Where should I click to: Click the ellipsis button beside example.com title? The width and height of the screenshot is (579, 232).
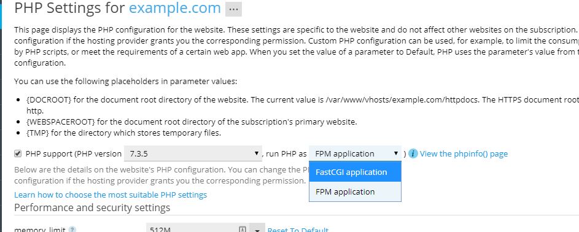coord(233,9)
